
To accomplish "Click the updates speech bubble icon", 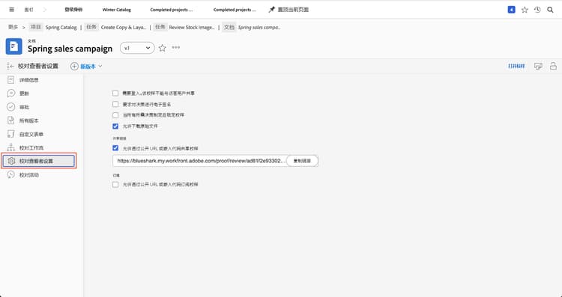I will click(11, 94).
